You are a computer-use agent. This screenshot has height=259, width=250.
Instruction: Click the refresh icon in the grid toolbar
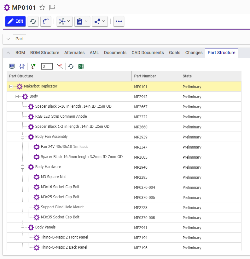[71, 66]
